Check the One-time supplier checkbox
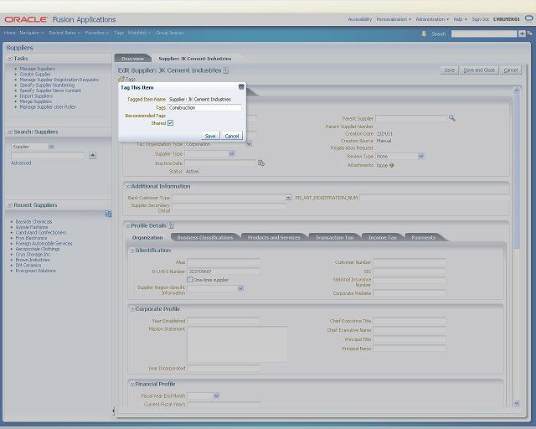The height and width of the screenshot is (429, 536). point(190,280)
